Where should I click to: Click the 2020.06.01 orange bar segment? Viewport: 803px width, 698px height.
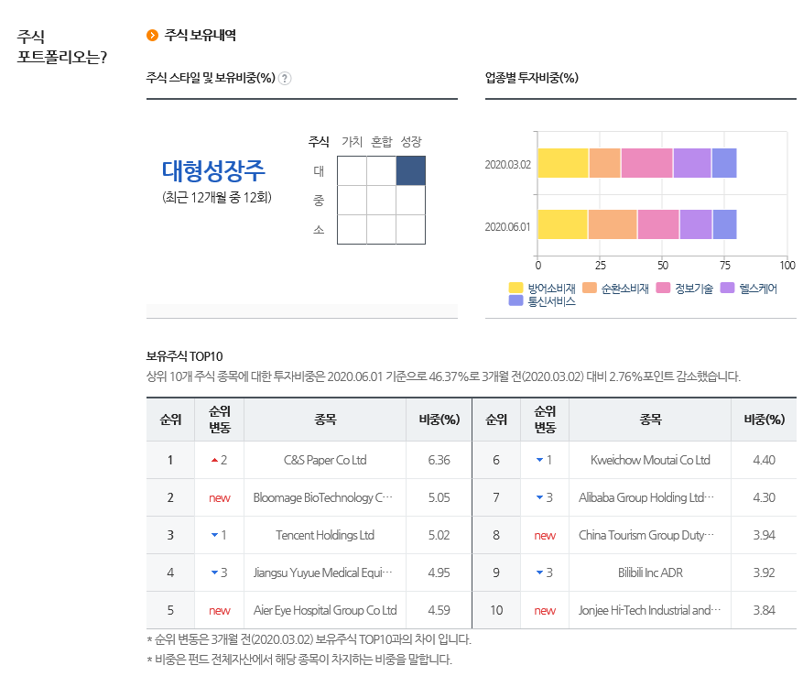pos(613,224)
